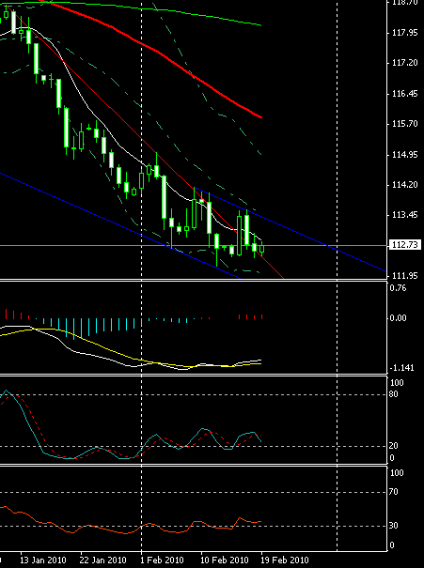Image resolution: width=424 pixels, height=568 pixels.
Task: Click the MACD scale value 0.76
Action: 398,288
